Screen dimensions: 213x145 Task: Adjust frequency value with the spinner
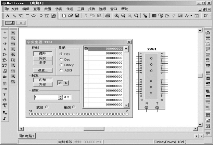coord(60,97)
